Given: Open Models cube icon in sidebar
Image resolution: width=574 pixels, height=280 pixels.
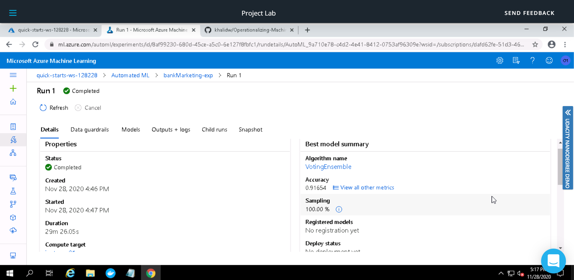Looking at the screenshot, I should (13, 218).
